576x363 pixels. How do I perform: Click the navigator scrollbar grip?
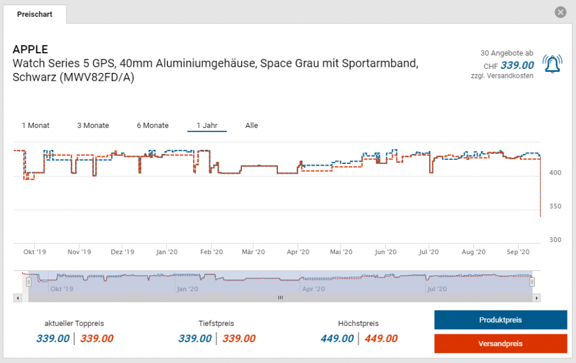[x=280, y=298]
